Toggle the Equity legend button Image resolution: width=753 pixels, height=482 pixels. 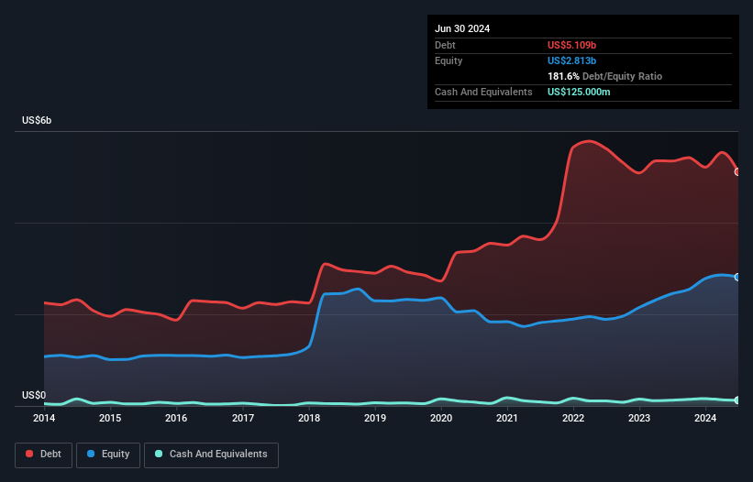pyautogui.click(x=108, y=455)
